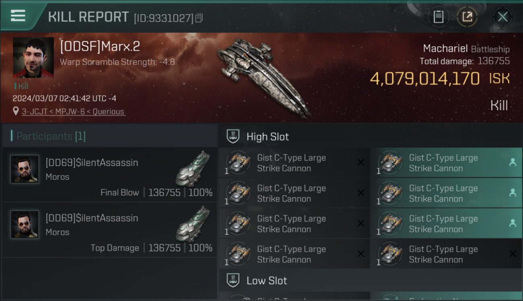Open Top Damage participant $ilentAssassin portrait
523x301 pixels.
coord(25,224)
